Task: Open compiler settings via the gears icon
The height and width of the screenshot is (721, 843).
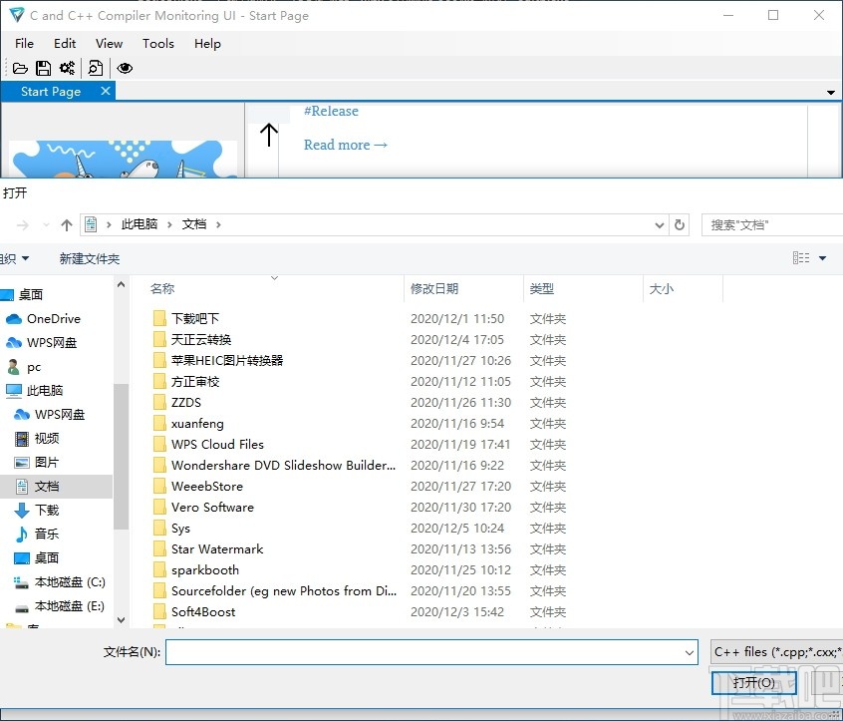Action: pyautogui.click(x=67, y=68)
